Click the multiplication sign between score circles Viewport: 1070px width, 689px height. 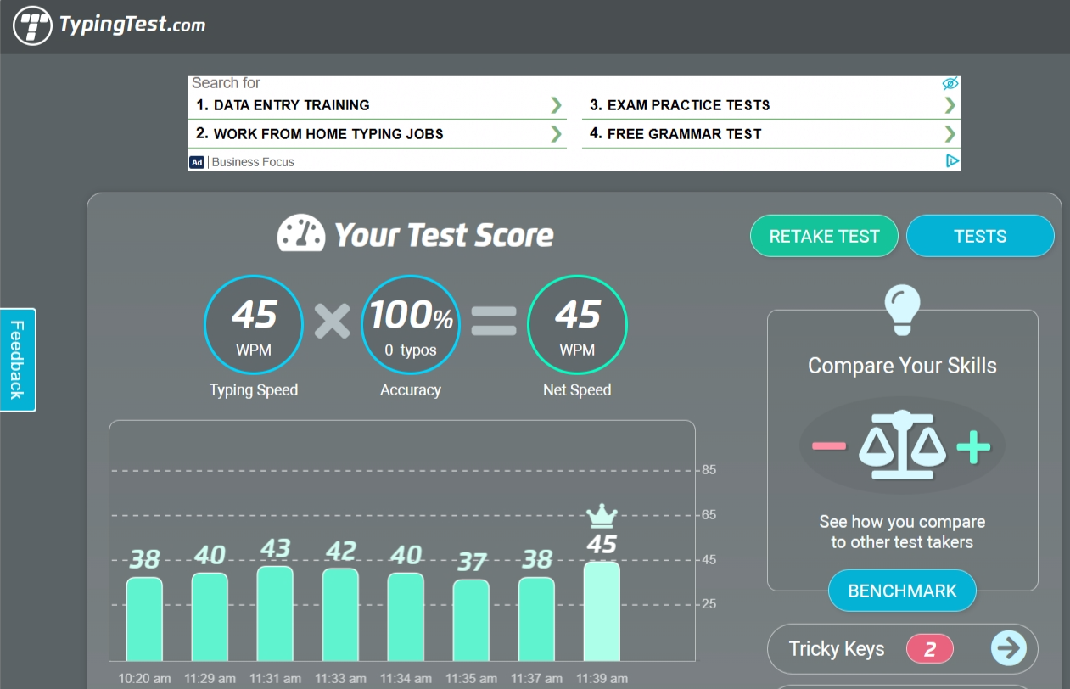coord(332,321)
